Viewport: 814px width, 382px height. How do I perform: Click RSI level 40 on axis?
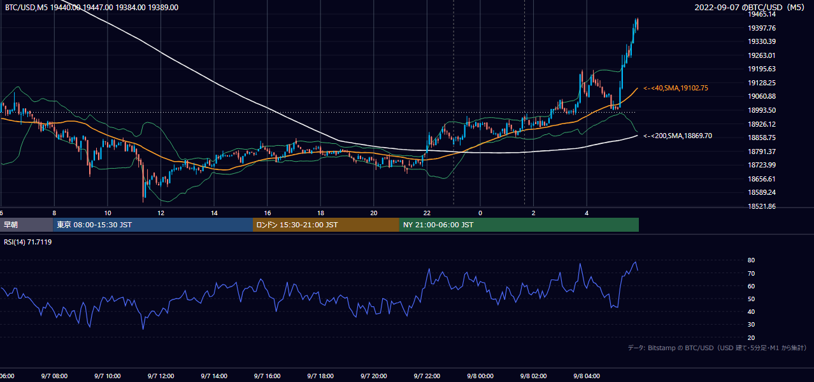pos(752,311)
